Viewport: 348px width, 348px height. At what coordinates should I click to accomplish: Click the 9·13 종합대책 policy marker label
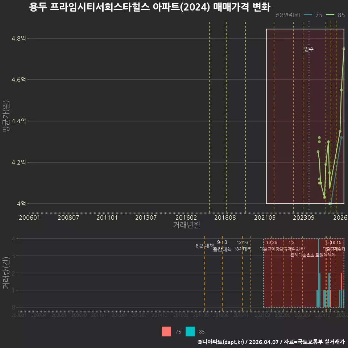pyautogui.click(x=222, y=246)
